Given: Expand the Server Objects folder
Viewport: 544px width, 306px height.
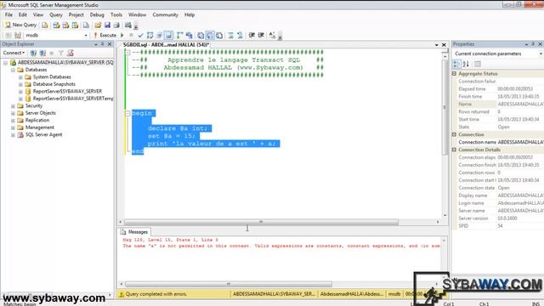Looking at the screenshot, I should (13, 113).
